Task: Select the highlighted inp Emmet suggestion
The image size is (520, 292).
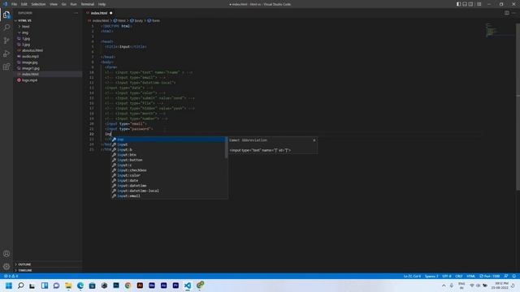Action: point(168,140)
